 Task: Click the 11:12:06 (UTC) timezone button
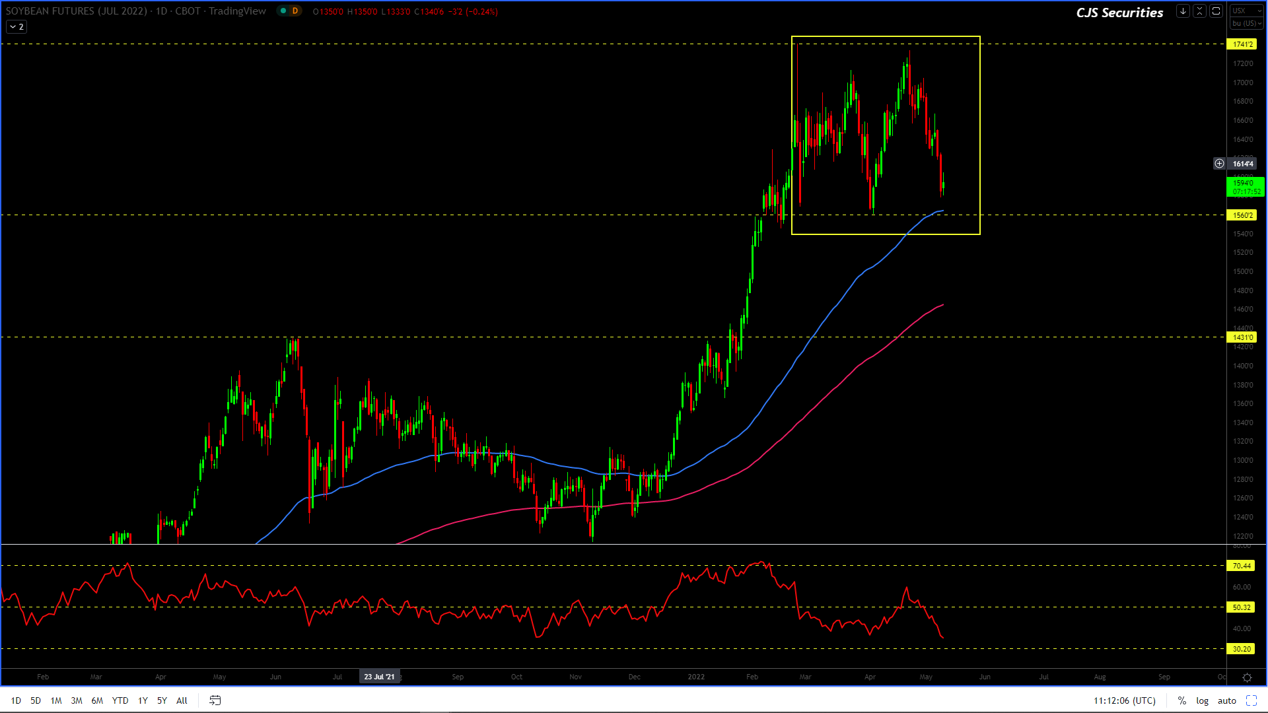(1124, 700)
